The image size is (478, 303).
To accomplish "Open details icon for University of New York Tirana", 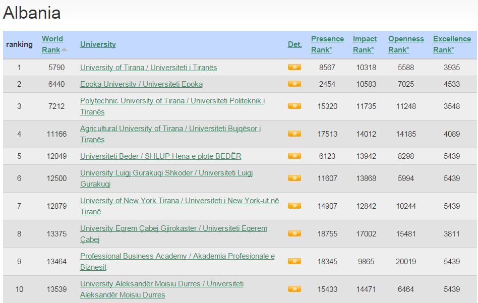I will (294, 206).
